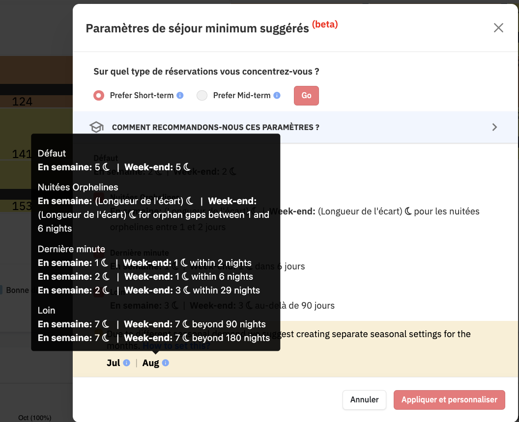This screenshot has width=519, height=422.
Task: Click the info icon next to Jul
Action: pyautogui.click(x=126, y=363)
